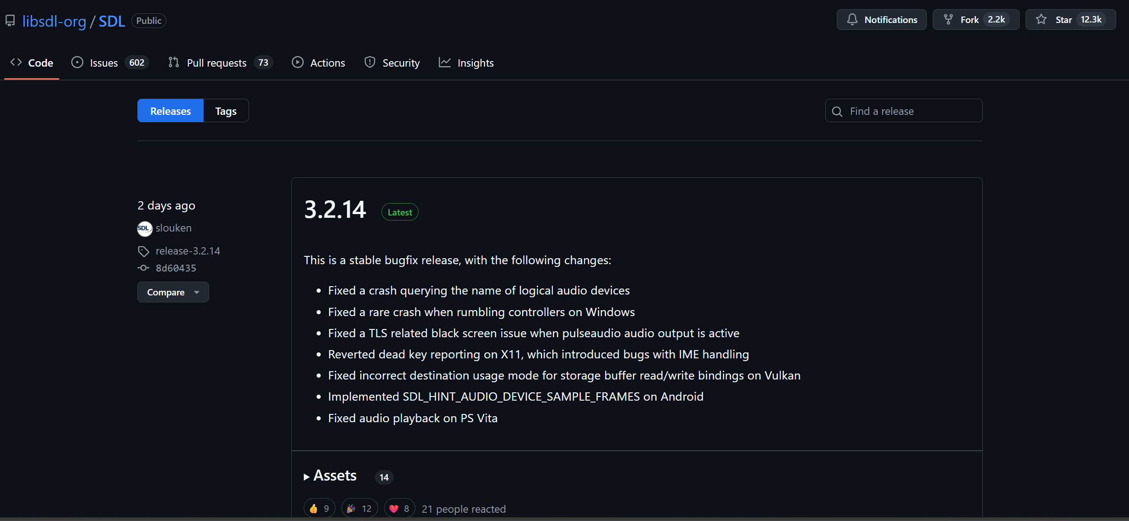Click the commit icon beside 8d60435
Image resolution: width=1129 pixels, height=521 pixels.
[x=143, y=268]
